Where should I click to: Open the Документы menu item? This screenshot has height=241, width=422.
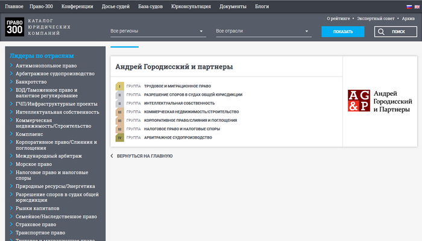[233, 7]
